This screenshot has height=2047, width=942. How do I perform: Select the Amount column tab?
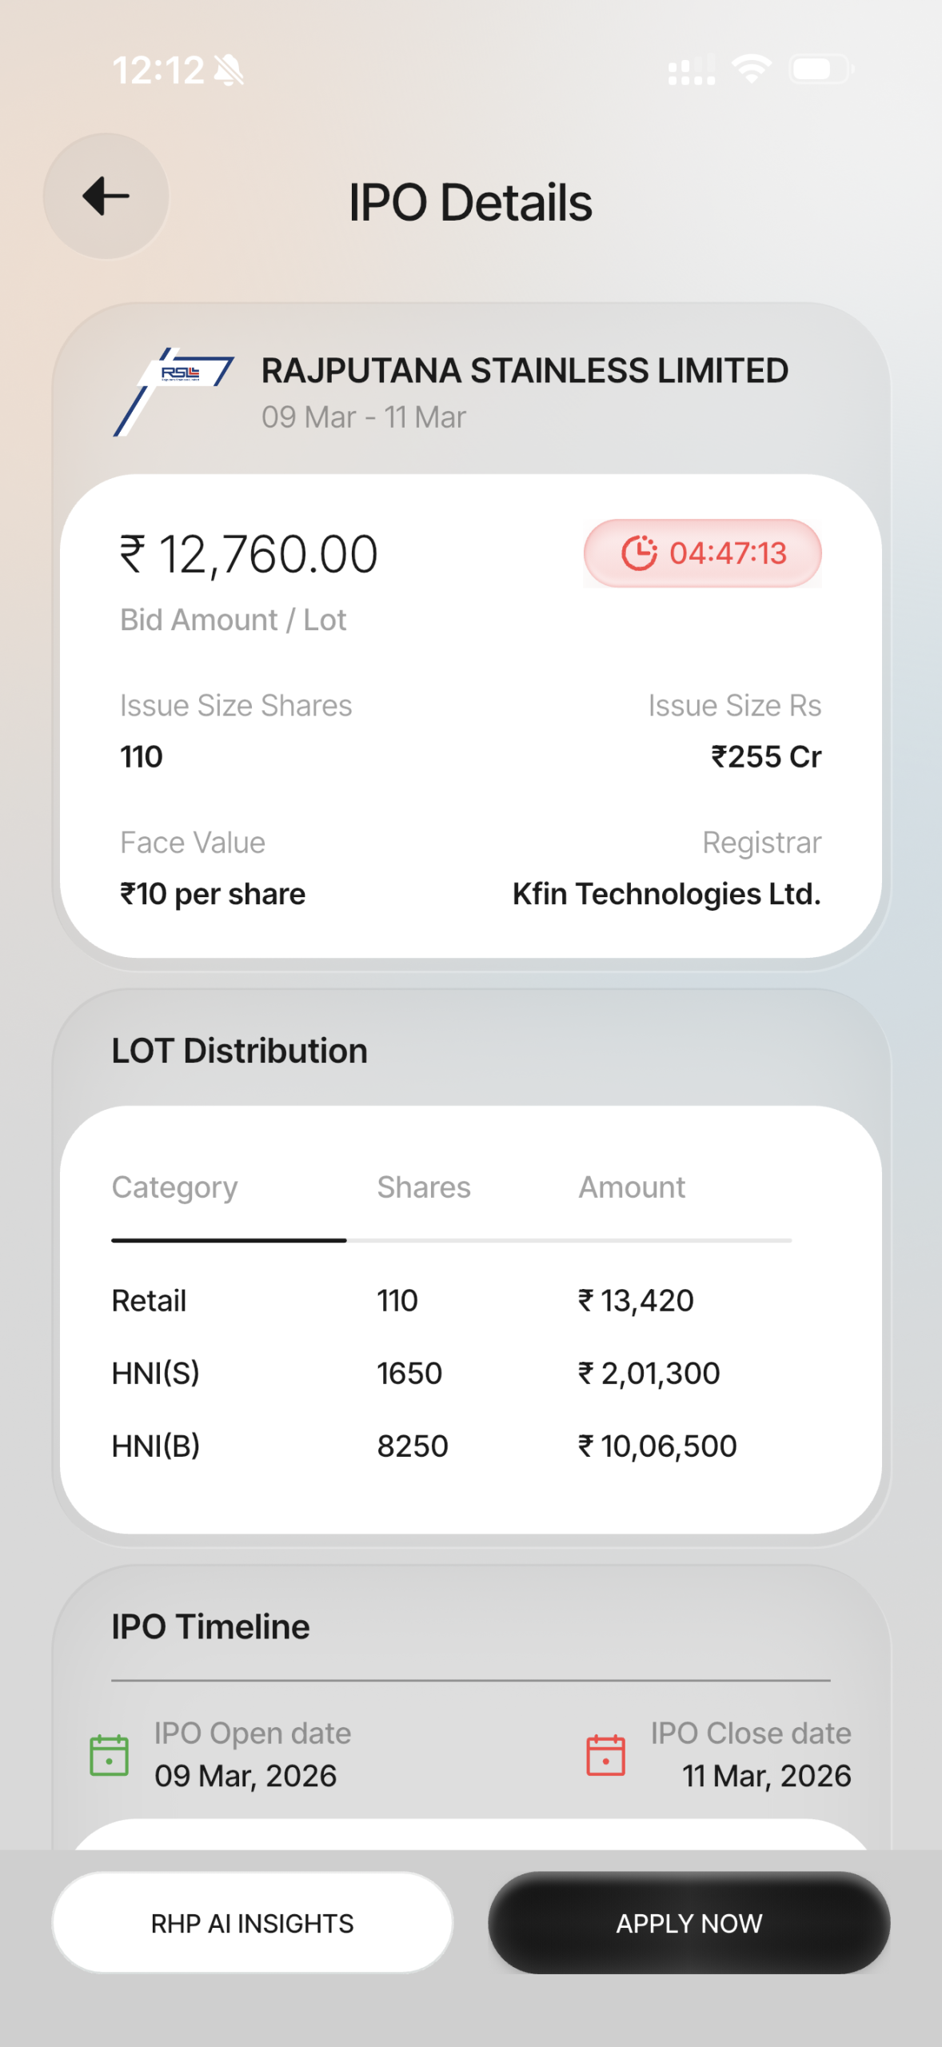pos(632,1188)
